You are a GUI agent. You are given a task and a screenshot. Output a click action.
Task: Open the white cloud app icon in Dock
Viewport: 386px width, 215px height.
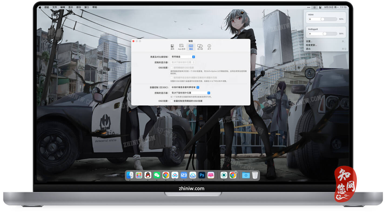coord(193,175)
